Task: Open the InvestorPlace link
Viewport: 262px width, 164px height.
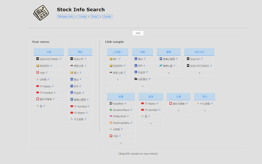Action: coord(121,110)
